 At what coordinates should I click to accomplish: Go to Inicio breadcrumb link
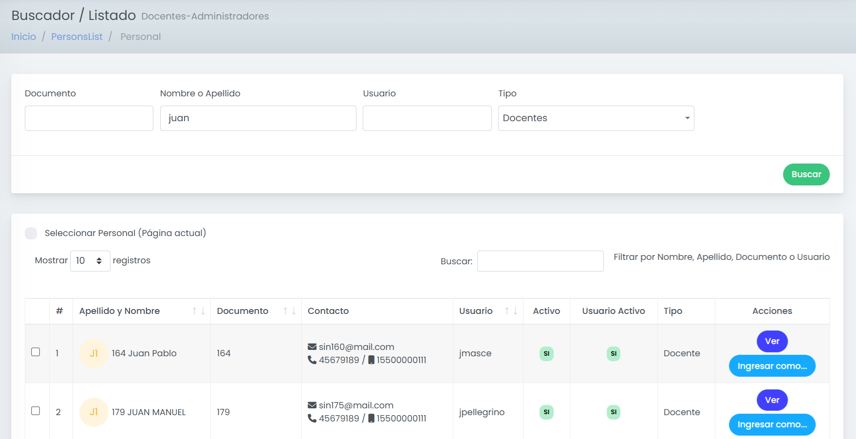pyautogui.click(x=24, y=37)
